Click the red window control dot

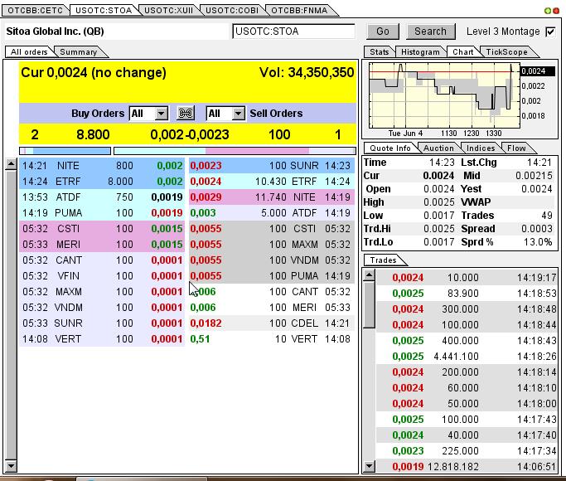coord(555,11)
